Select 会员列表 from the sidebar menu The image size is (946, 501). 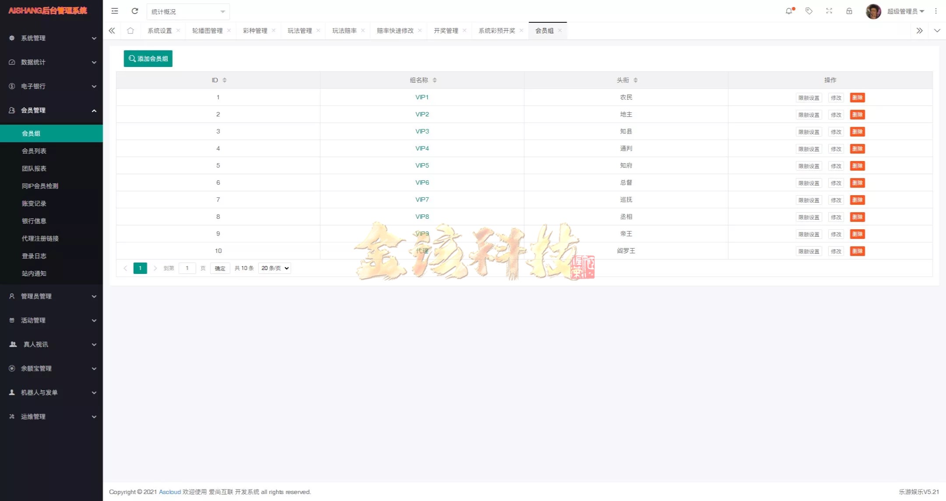(35, 151)
